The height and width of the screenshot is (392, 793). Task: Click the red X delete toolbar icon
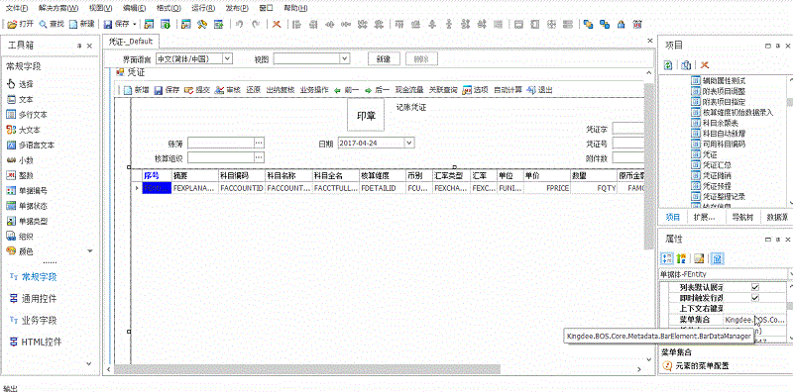(x=277, y=24)
